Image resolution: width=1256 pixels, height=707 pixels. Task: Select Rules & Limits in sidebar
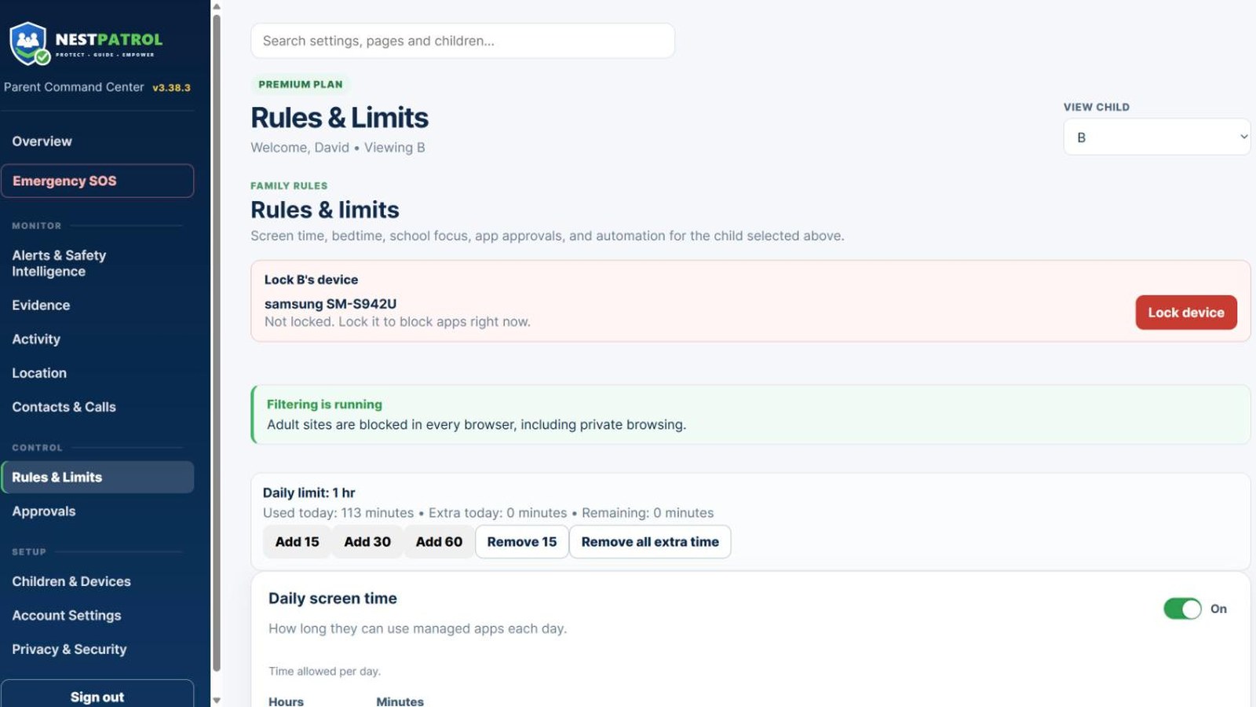[x=97, y=477]
